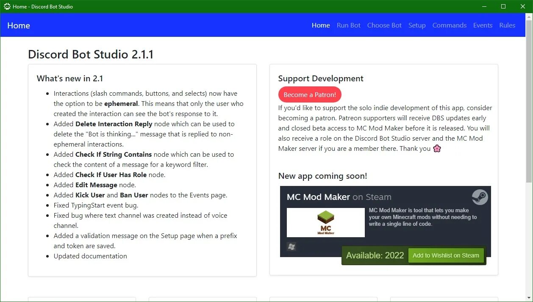Click the Support Development heading
This screenshot has width=533, height=302.
pyautogui.click(x=321, y=78)
